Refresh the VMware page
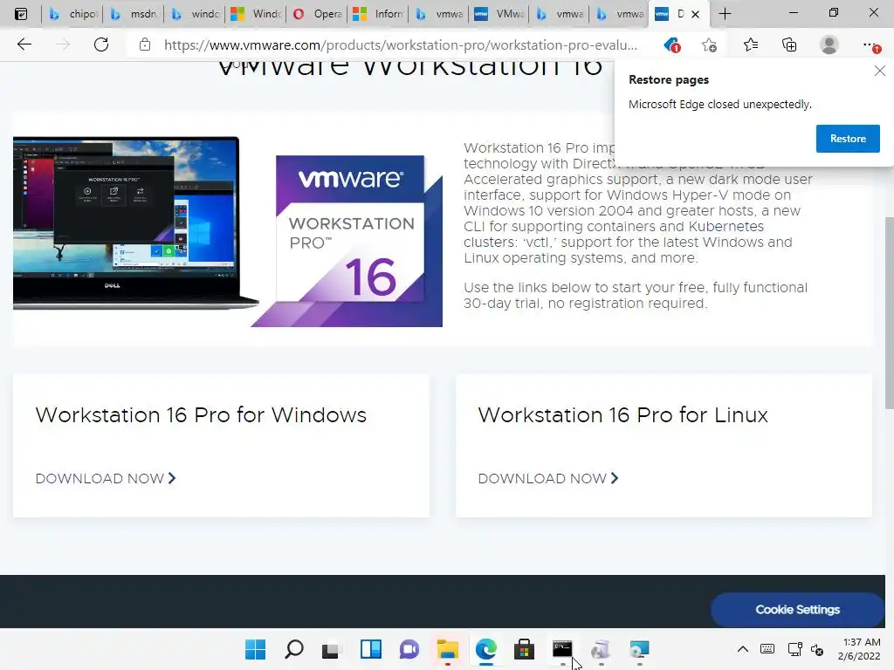This screenshot has height=670, width=894. click(101, 44)
